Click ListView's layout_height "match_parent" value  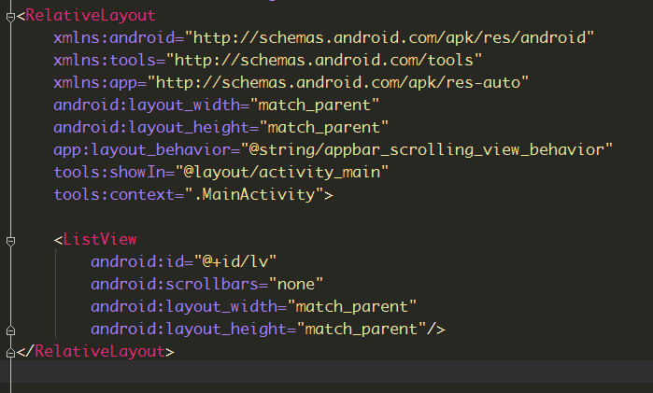pyautogui.click(x=362, y=330)
